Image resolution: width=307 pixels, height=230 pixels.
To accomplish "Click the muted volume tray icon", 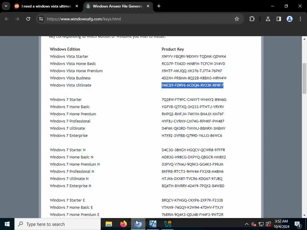I will pos(254,224).
